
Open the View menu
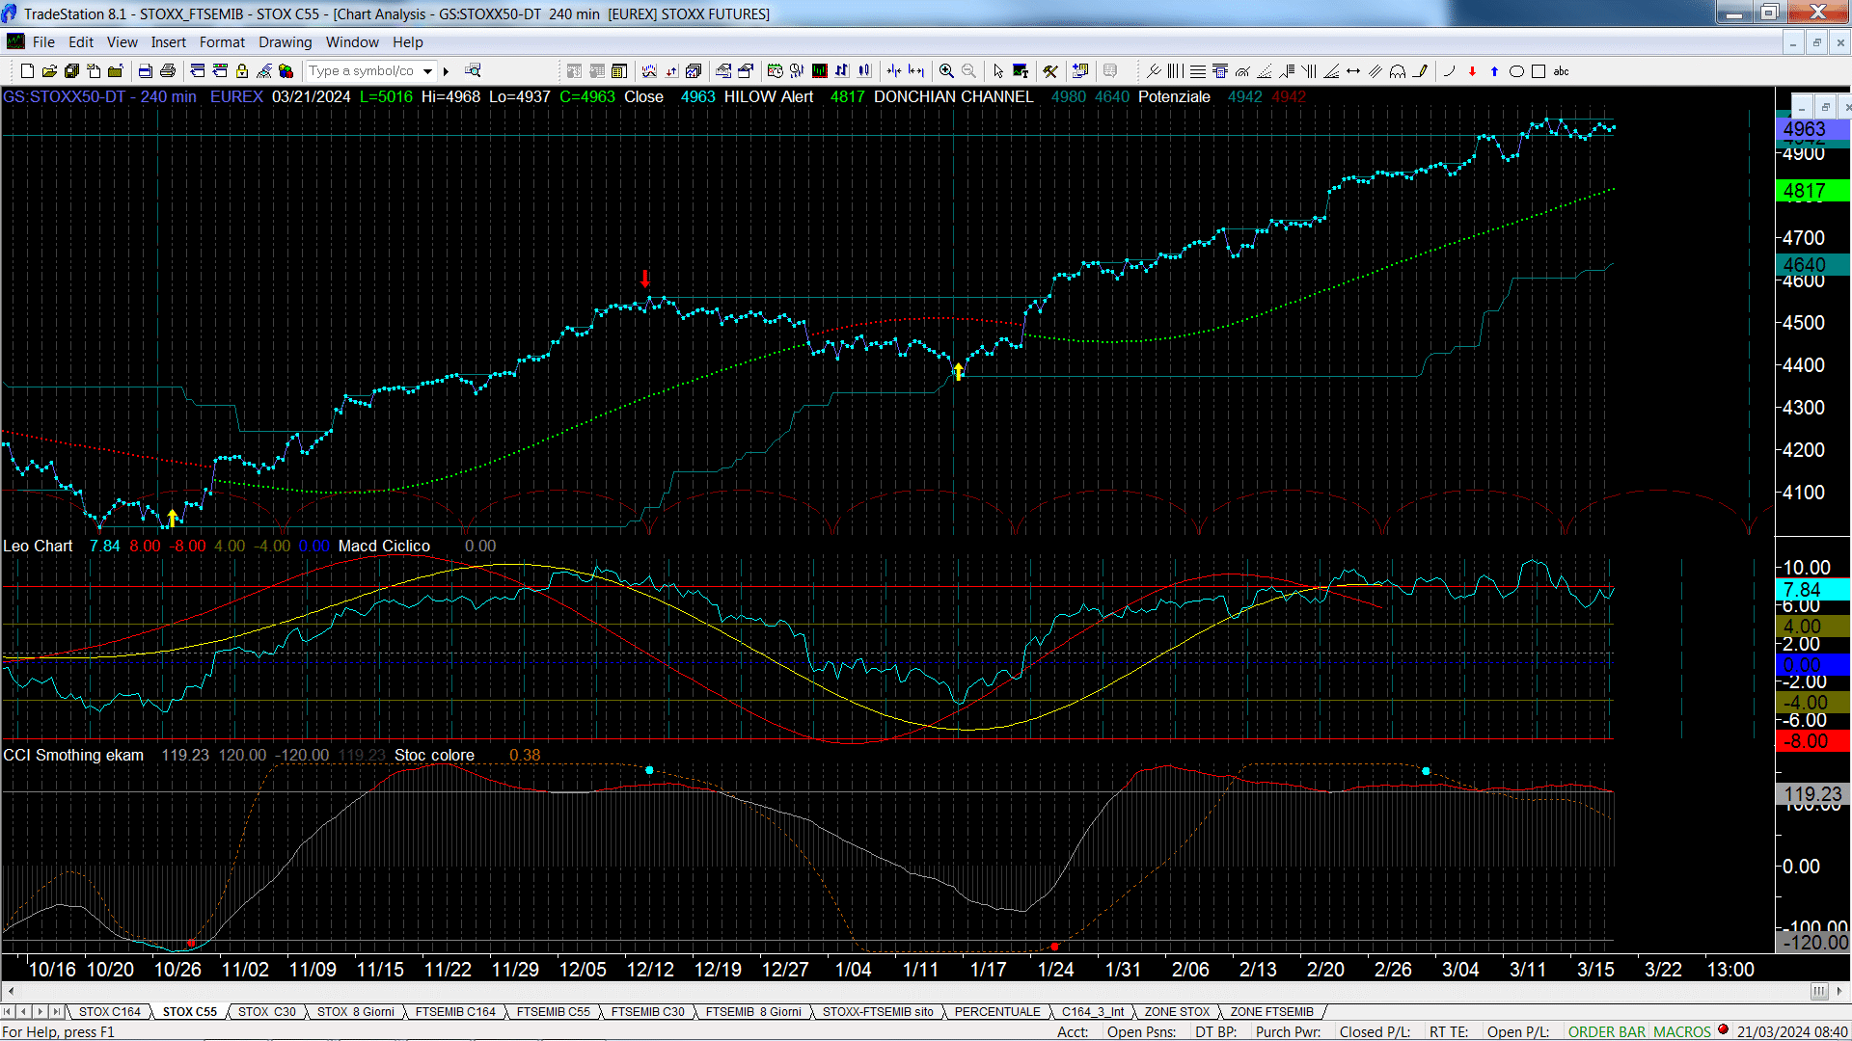122,42
